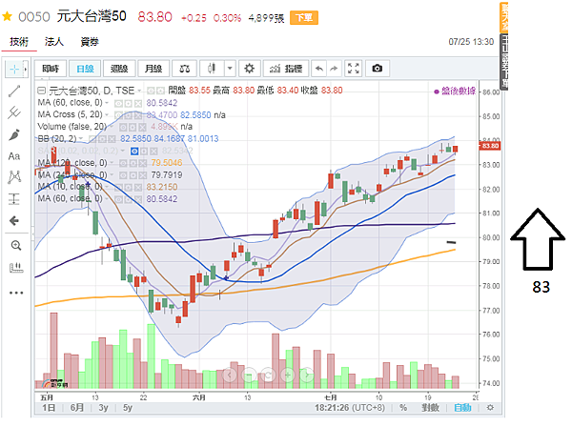The width and height of the screenshot is (572, 427).
Task: Remove the MA (240, close, 0) indicator
Action: pyautogui.click(x=143, y=175)
